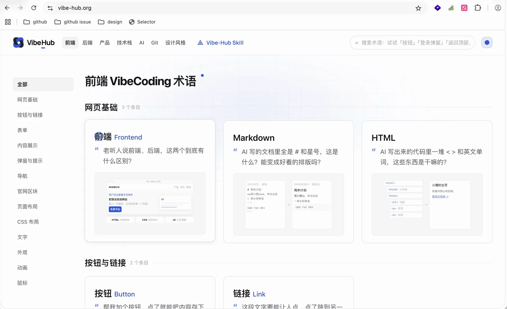The width and height of the screenshot is (507, 309).
Task: Click the 按钮与链接 section heading
Action: click(105, 263)
